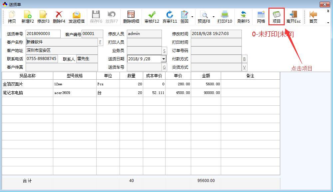The width and height of the screenshot is (333, 192).
Task: Click the 客户名称 field with 新峰软件
Action: (x=62, y=42)
